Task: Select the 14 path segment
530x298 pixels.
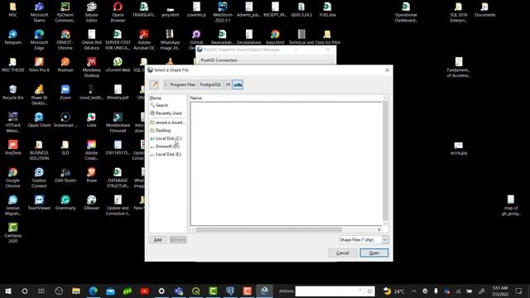Action: (x=228, y=84)
